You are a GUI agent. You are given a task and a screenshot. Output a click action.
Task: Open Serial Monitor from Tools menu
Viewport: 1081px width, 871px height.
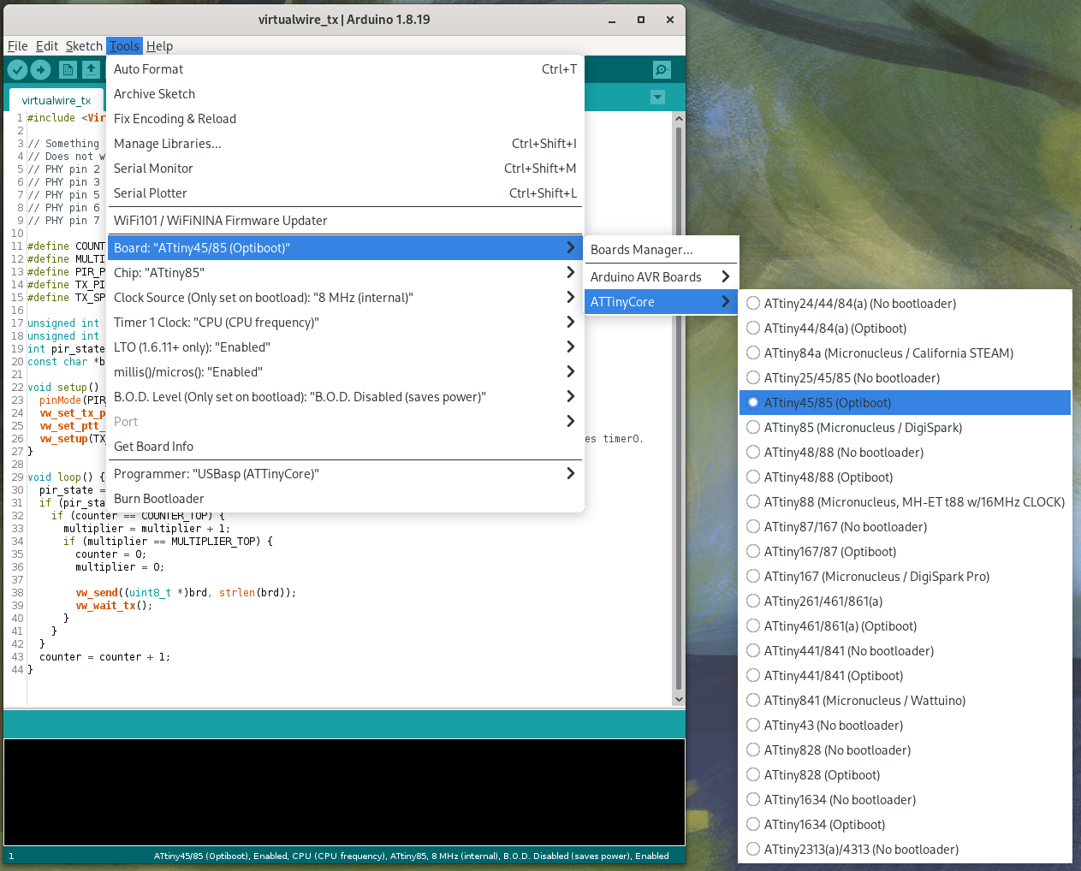coord(345,169)
